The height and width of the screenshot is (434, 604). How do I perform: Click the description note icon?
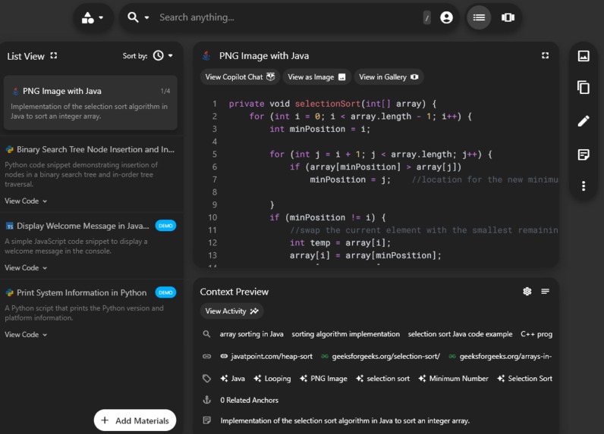tap(207, 420)
